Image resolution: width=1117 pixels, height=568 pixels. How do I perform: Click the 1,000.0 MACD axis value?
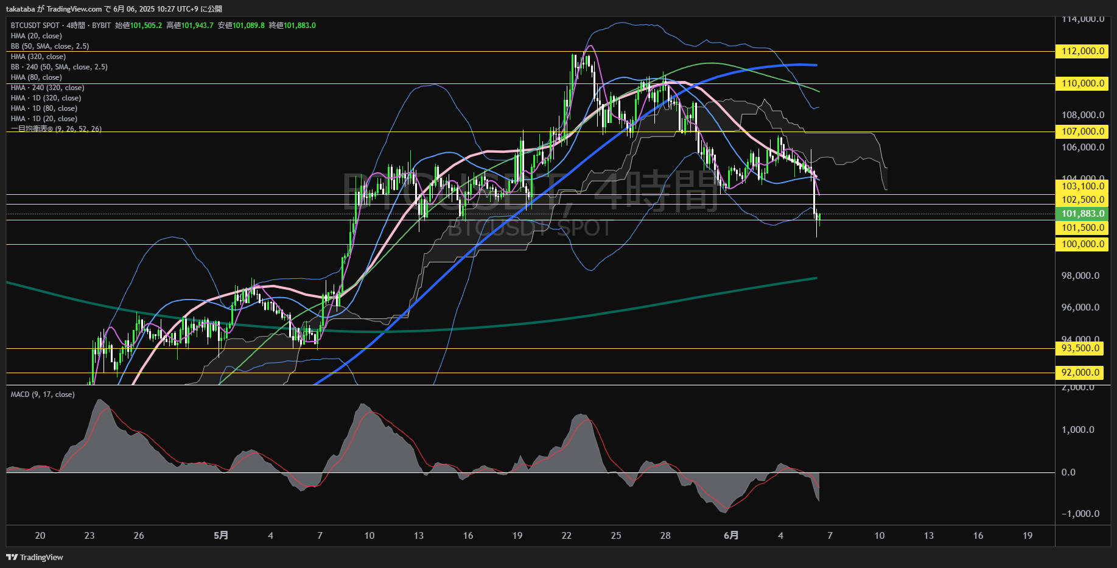1078,430
